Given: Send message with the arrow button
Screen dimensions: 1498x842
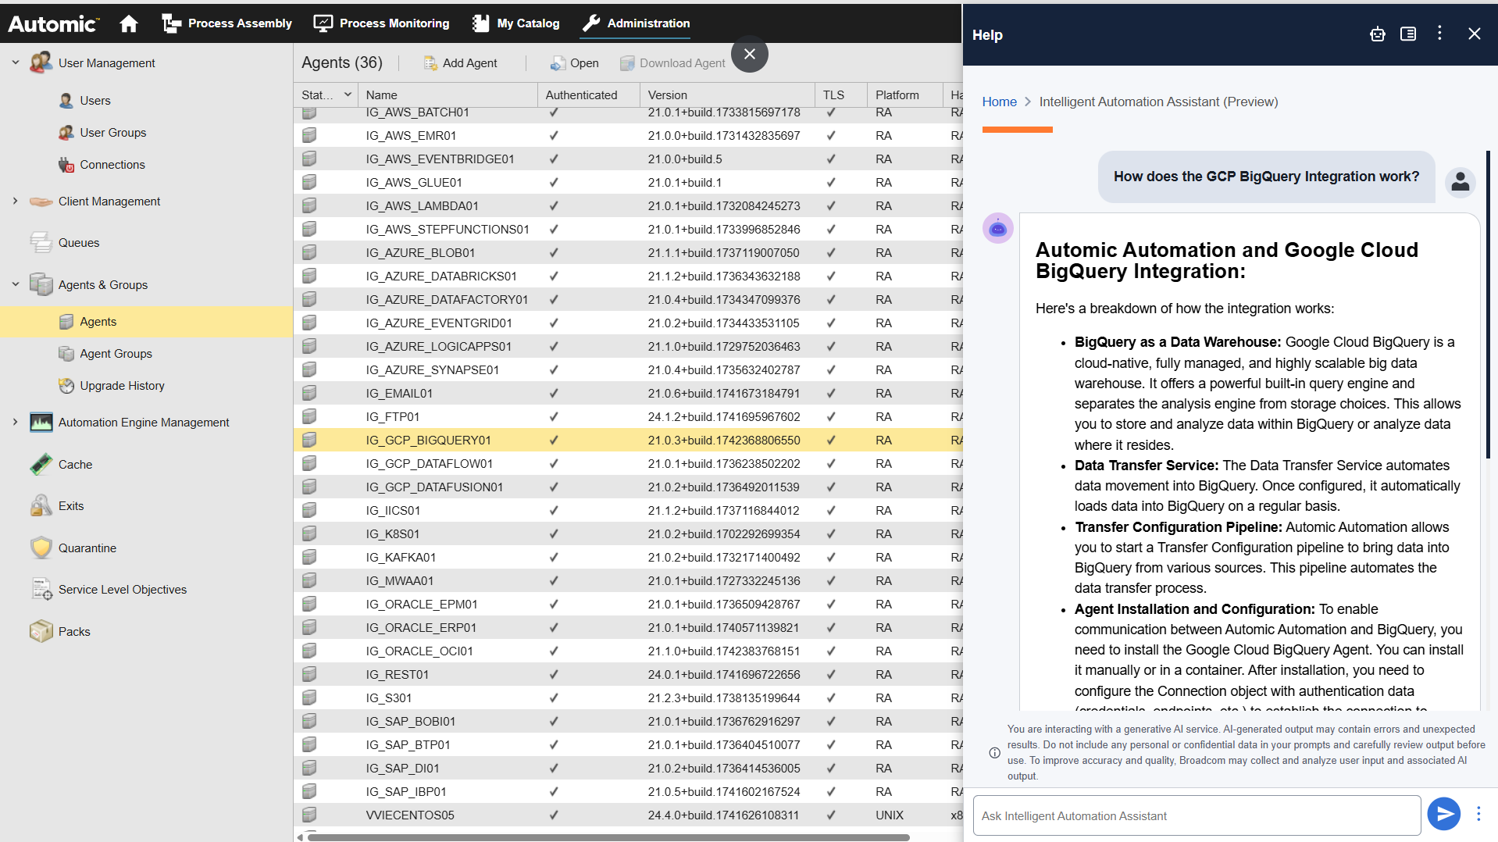Looking at the screenshot, I should pyautogui.click(x=1443, y=815).
